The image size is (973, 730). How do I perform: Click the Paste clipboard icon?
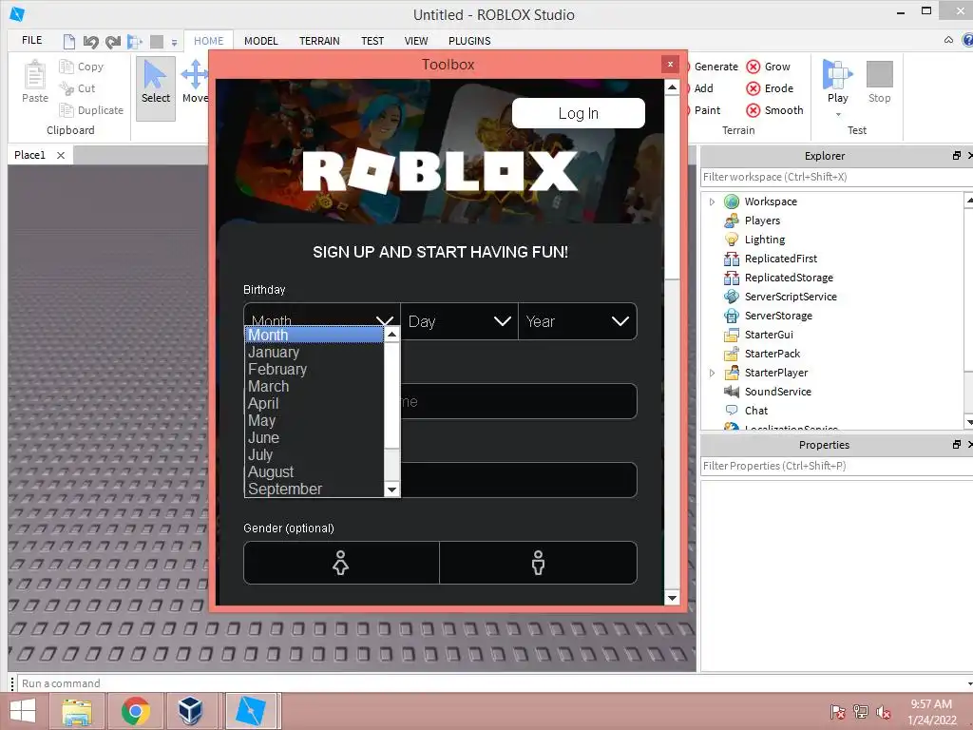pyautogui.click(x=35, y=75)
